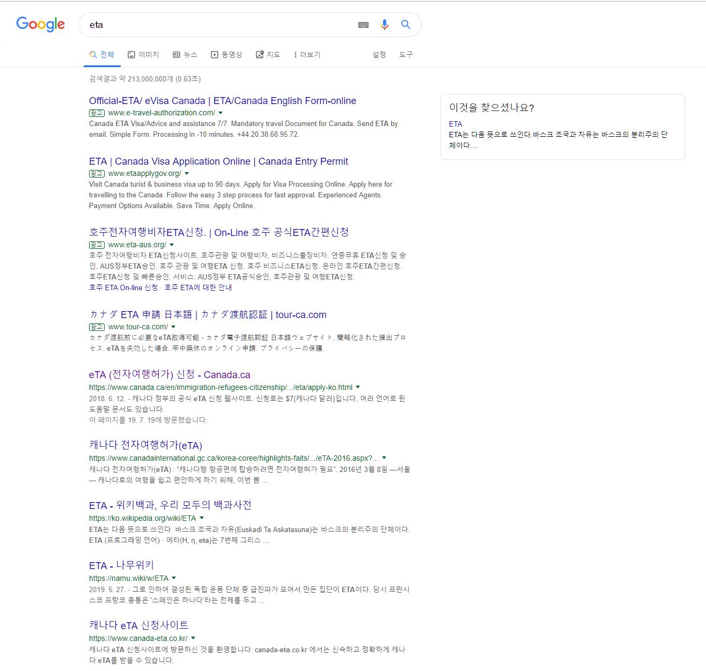The image size is (706, 671).
Task: Expand arrow next to www.eta-aus.org
Action: 172,245
